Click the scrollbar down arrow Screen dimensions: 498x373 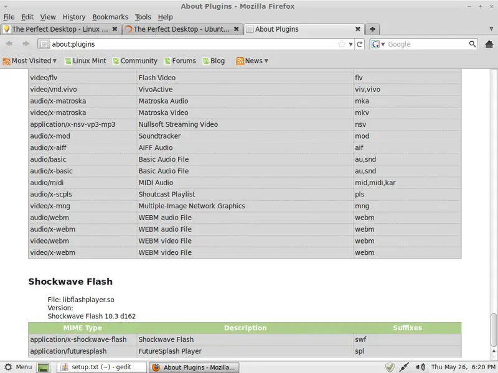494,357
